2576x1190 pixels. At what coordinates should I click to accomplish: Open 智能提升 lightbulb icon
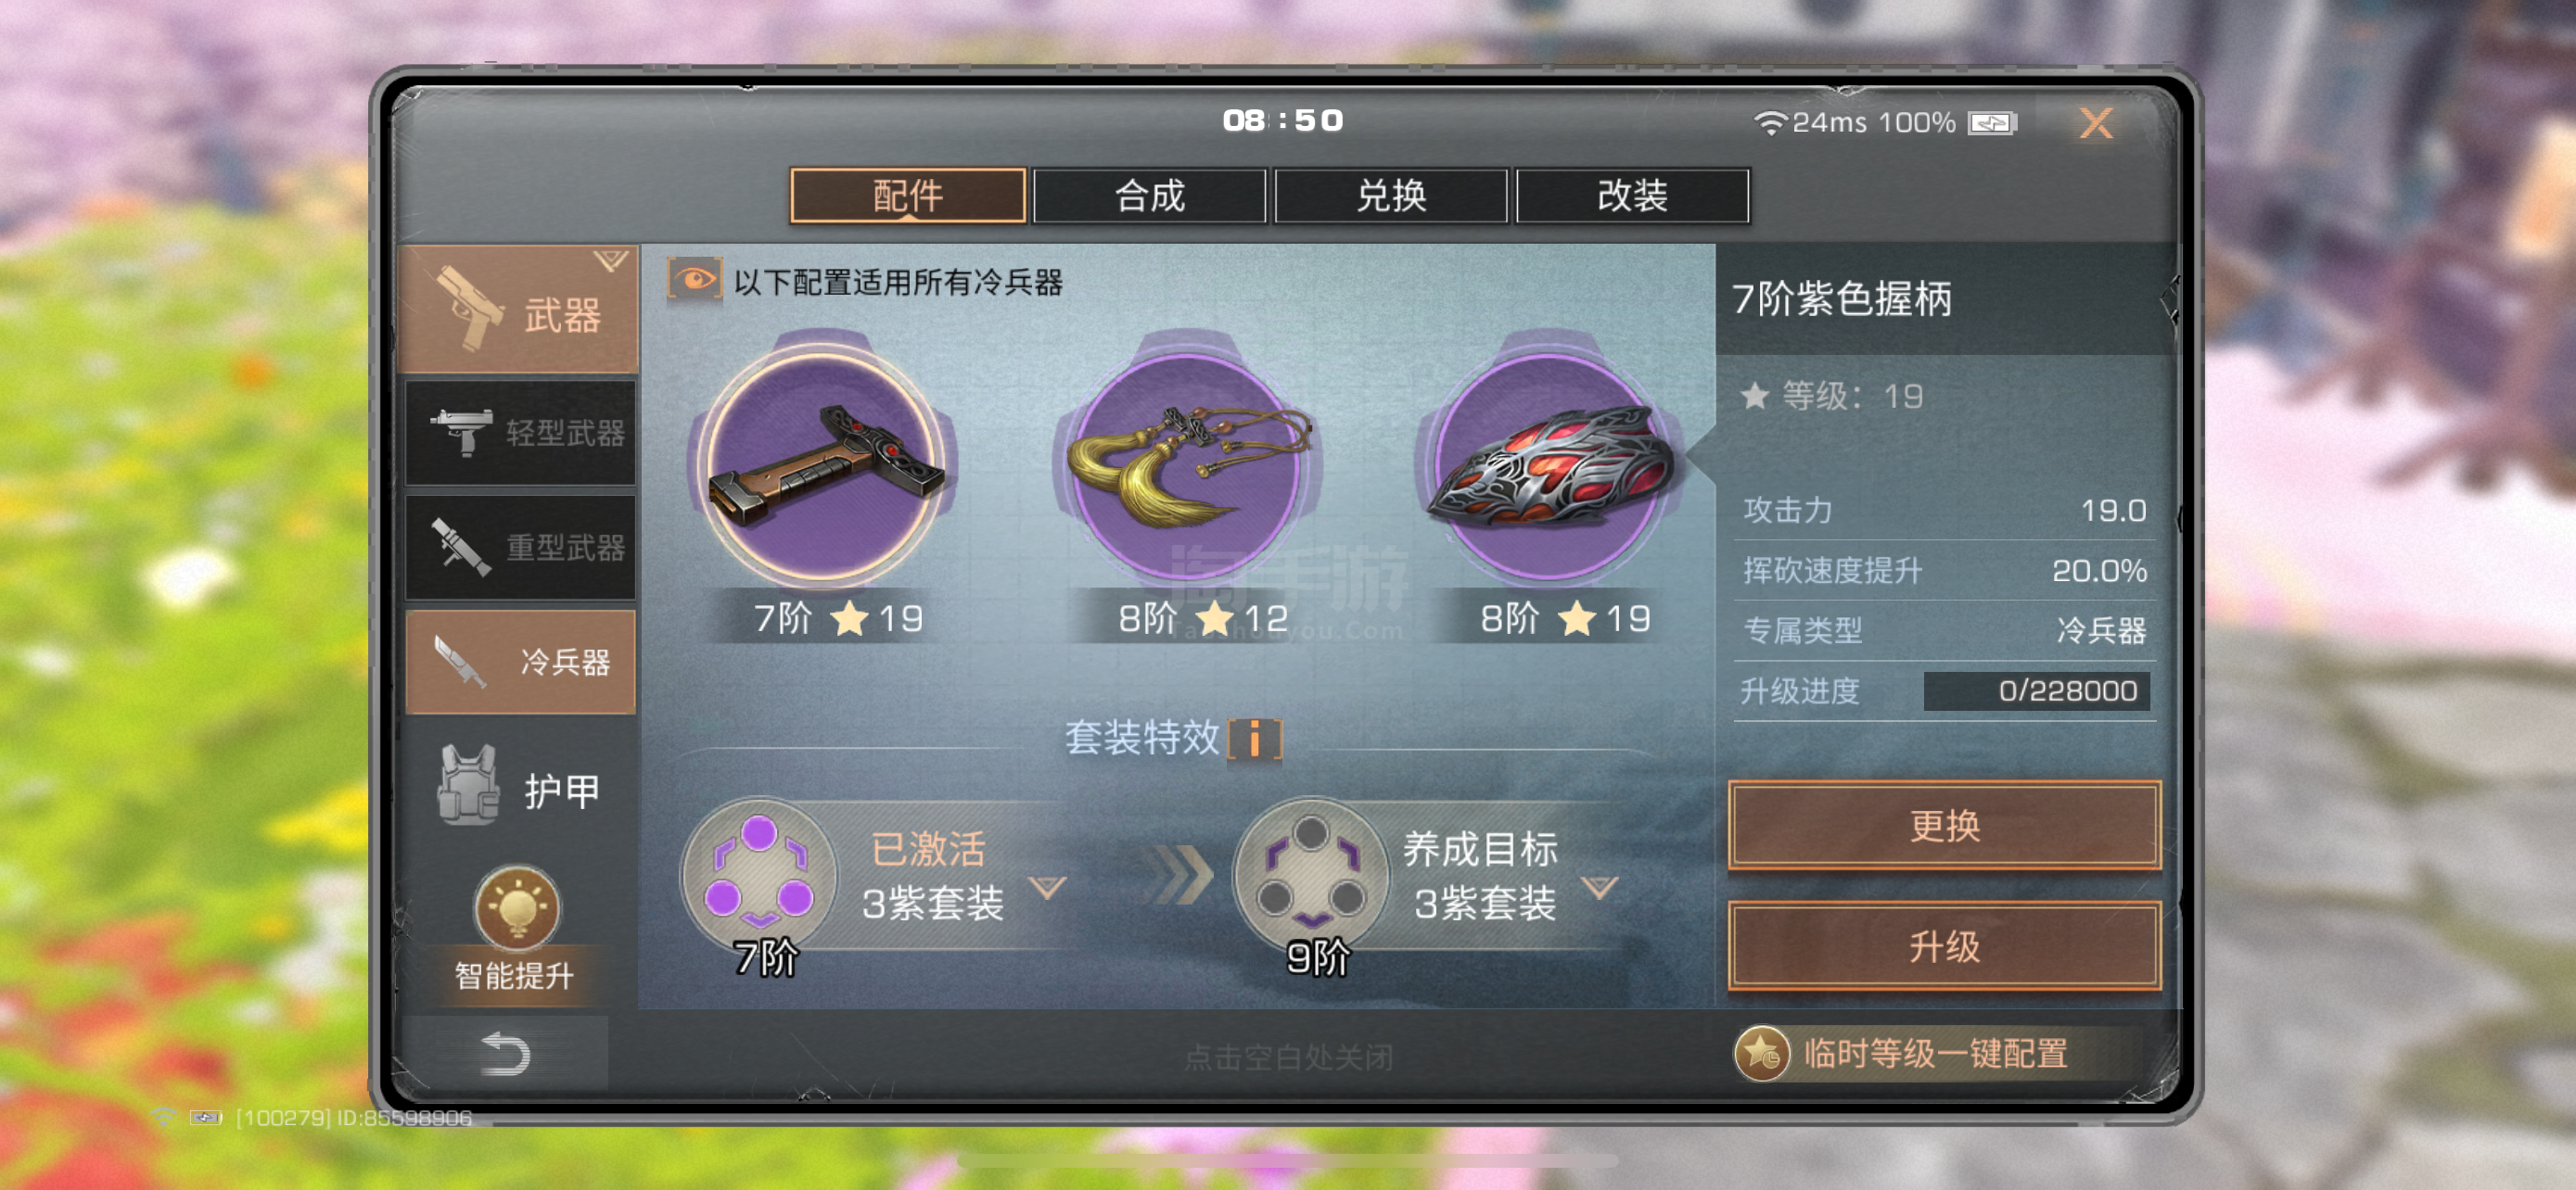pos(517,908)
